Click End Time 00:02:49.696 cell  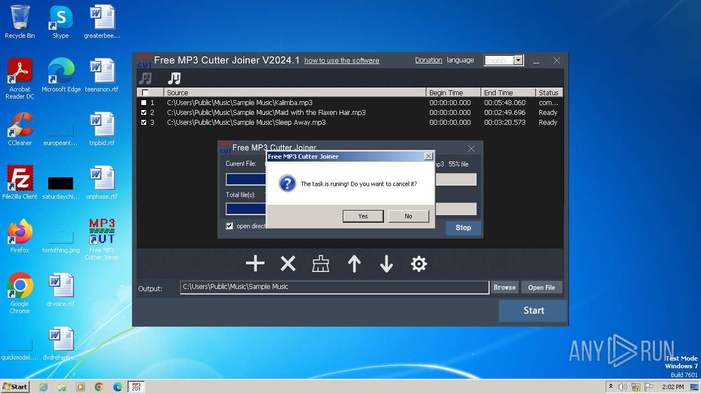(x=504, y=112)
